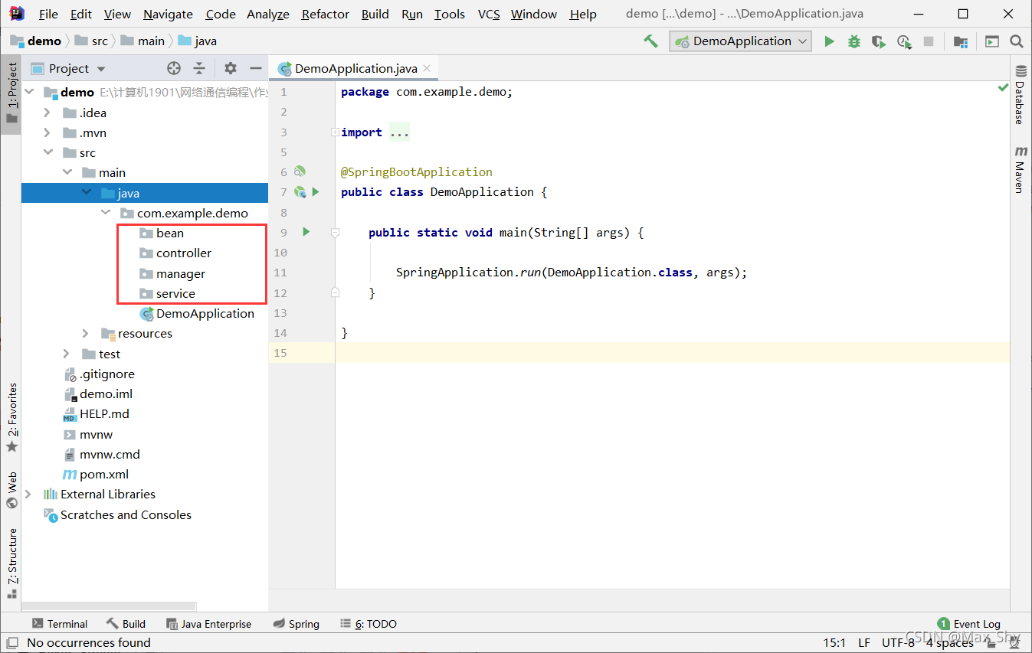1032x653 pixels.
Task: Click the LF line separator in status bar
Action: coord(863,642)
